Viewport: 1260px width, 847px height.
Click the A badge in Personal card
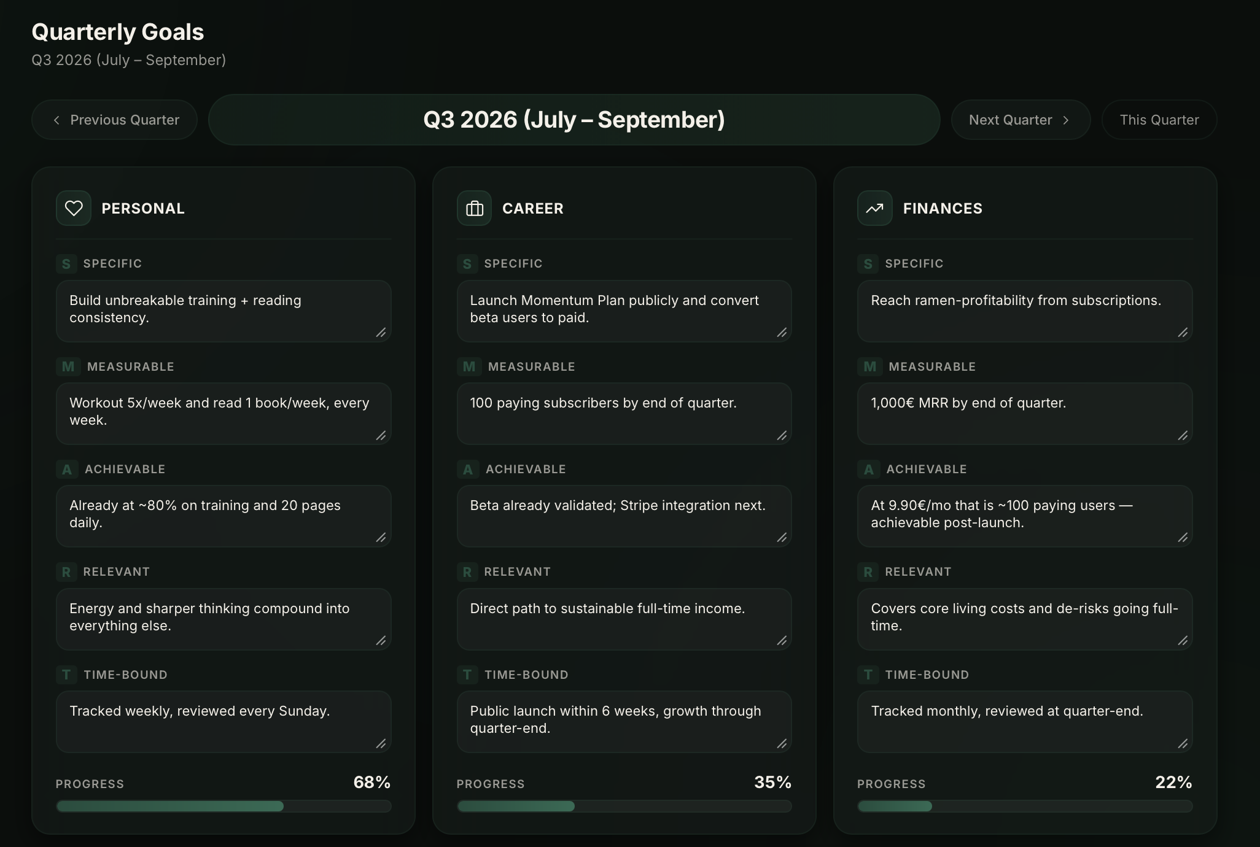click(x=67, y=470)
